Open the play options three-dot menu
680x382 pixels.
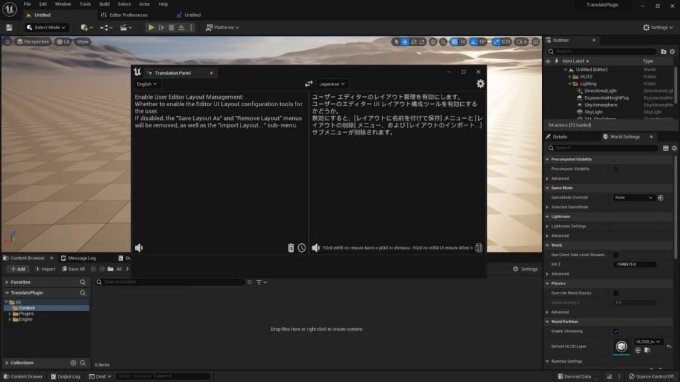tap(191, 27)
